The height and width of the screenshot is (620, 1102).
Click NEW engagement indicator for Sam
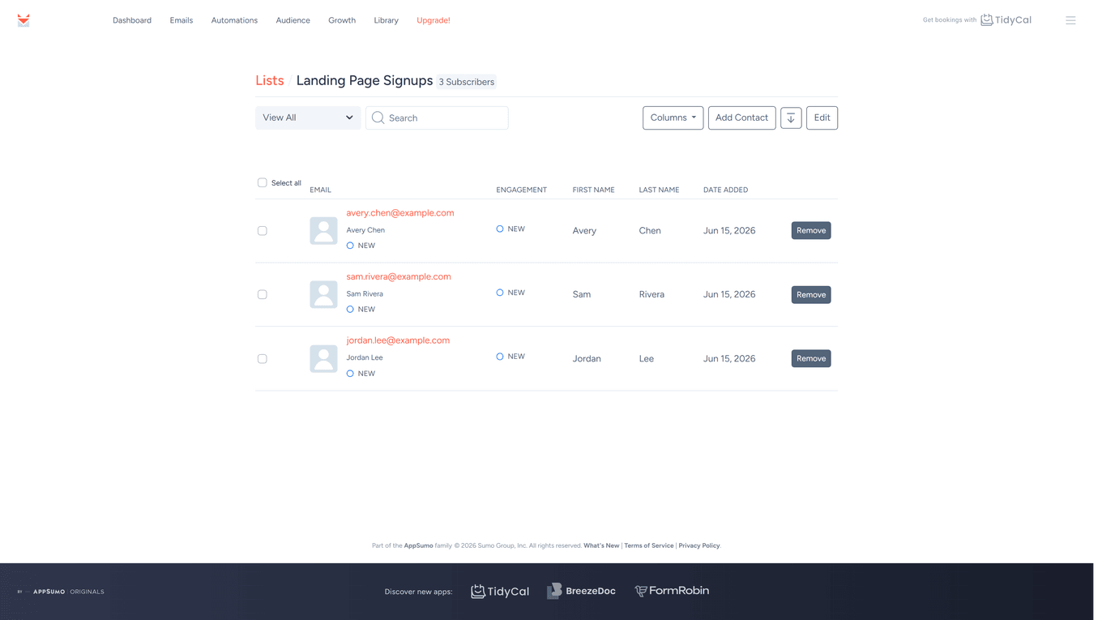click(x=510, y=293)
